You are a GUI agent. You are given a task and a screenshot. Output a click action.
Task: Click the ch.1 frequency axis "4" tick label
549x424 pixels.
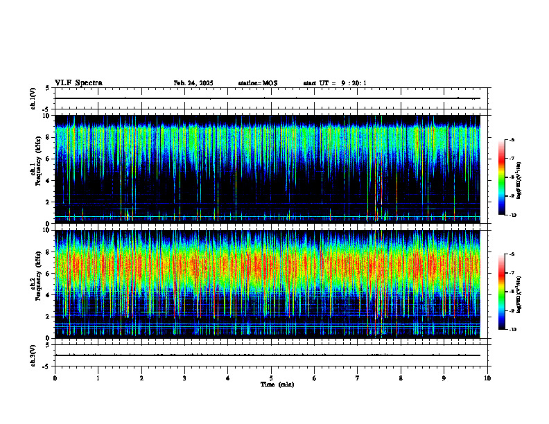coord(48,181)
